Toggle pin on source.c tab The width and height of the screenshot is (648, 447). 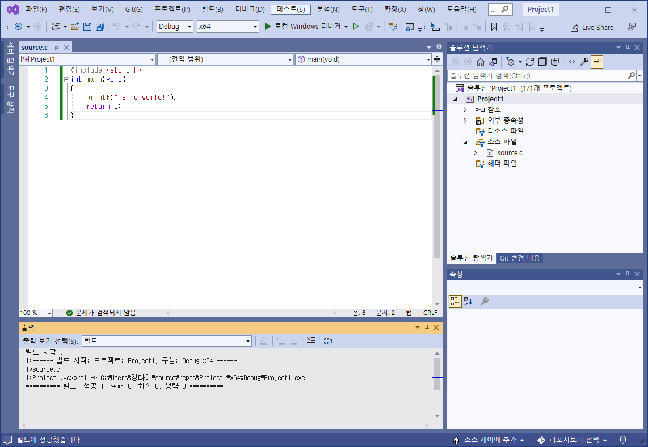56,48
